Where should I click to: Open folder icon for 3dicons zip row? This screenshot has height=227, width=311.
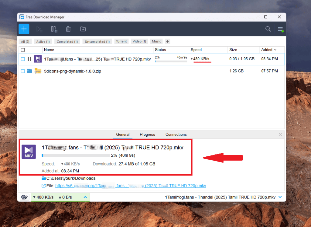(29, 71)
